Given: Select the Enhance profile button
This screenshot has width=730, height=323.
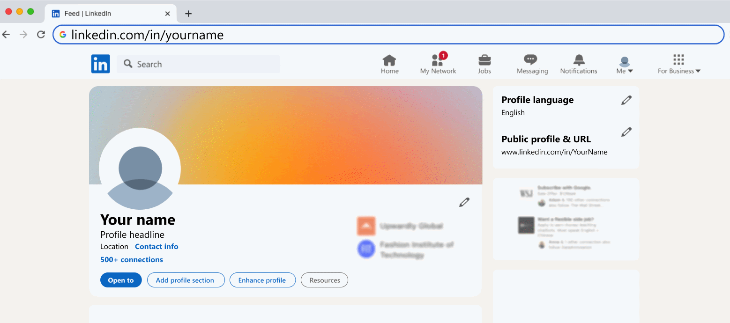Looking at the screenshot, I should [262, 280].
